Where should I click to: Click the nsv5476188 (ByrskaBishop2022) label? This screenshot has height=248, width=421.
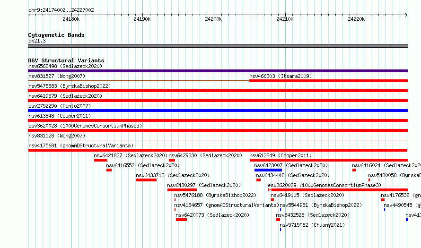click(x=215, y=195)
